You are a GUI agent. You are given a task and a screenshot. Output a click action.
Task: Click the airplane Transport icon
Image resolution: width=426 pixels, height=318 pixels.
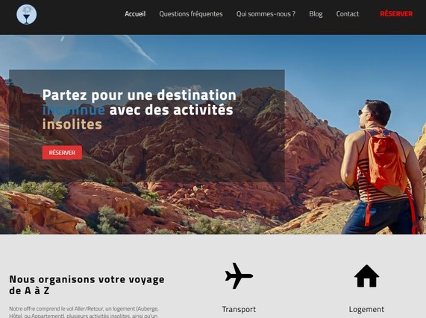[239, 276]
